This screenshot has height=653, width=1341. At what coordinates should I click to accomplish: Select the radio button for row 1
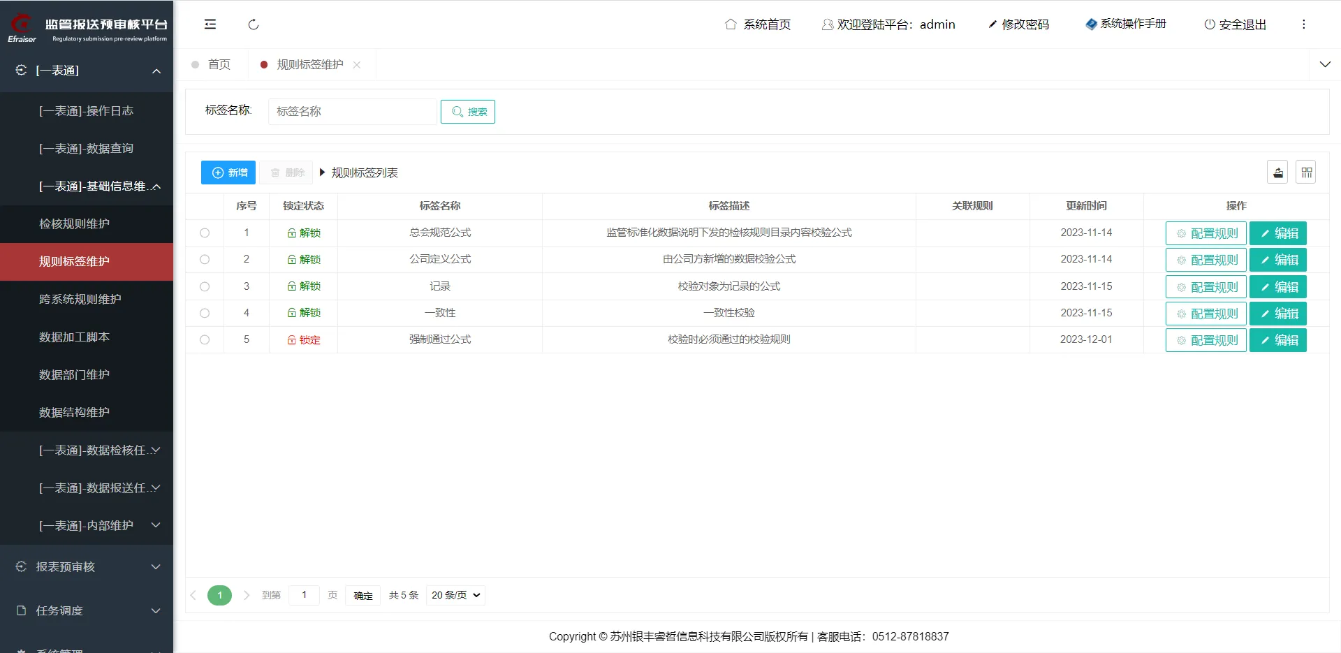[x=205, y=233]
